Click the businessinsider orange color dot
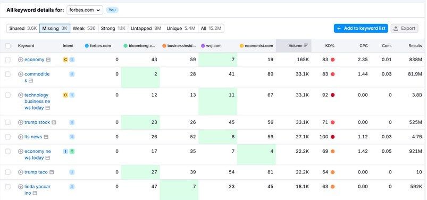Viewport: 427px width, 200px height. (164, 46)
